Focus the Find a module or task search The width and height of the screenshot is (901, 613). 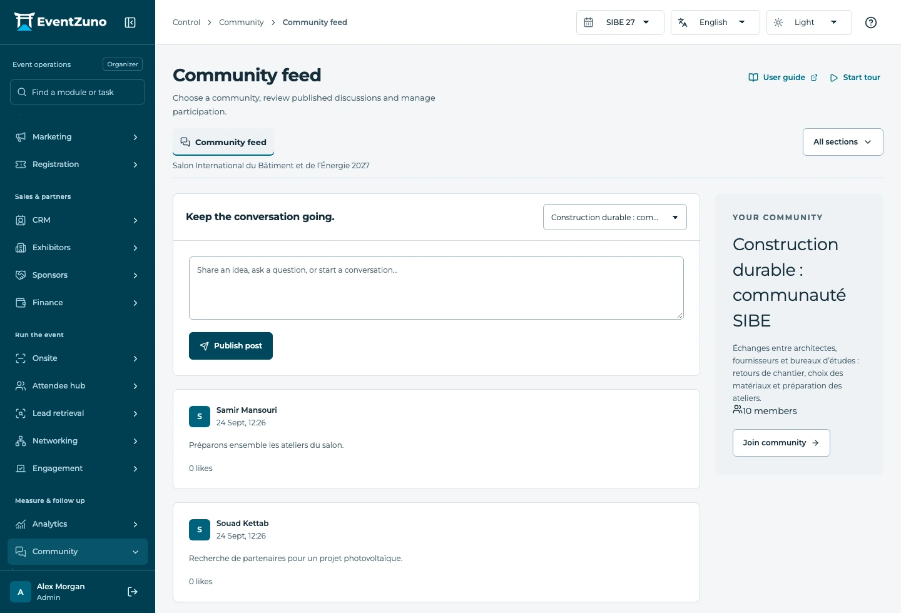pyautogui.click(x=78, y=92)
